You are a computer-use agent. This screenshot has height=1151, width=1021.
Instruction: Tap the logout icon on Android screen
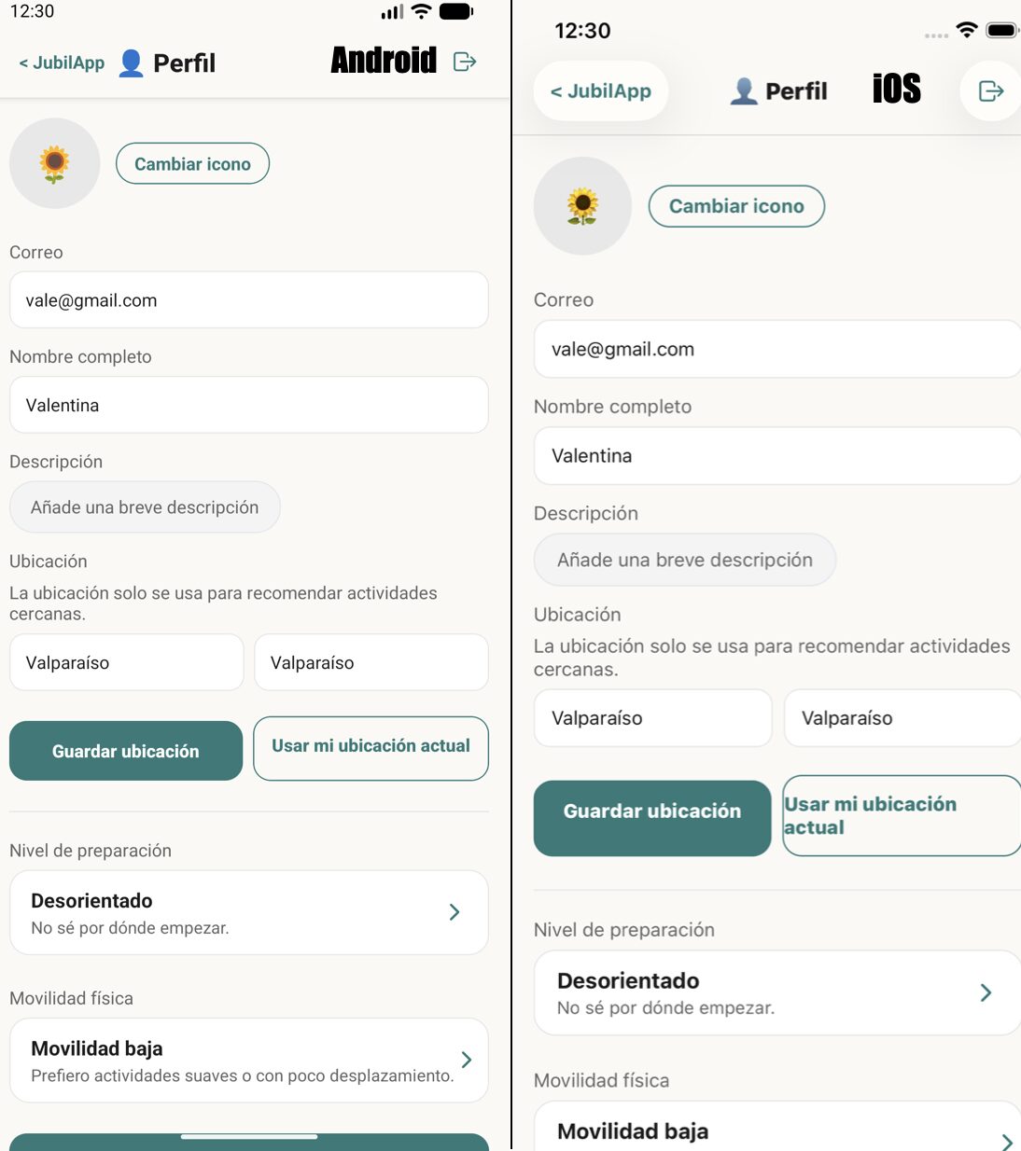(464, 62)
